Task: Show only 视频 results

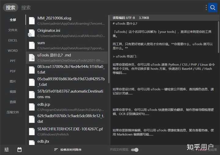Action: [x=13, y=92]
